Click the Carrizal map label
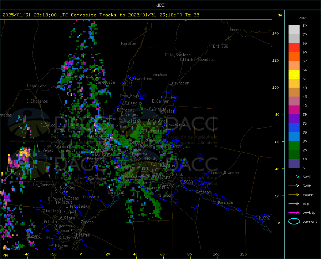Screen dimensions: 321x259 [x=116, y=193]
